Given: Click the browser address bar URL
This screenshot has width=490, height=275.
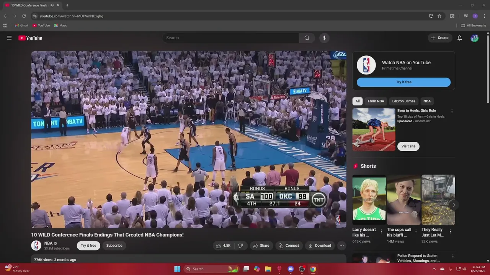Looking at the screenshot, I should (x=72, y=16).
